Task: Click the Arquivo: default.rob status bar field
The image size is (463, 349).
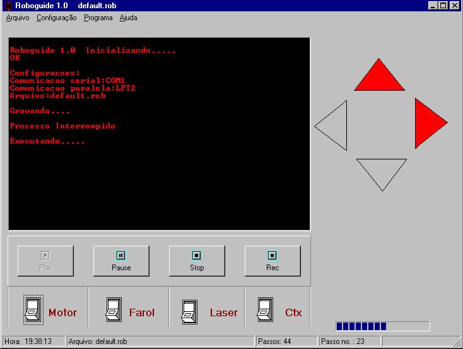Action: click(x=160, y=341)
